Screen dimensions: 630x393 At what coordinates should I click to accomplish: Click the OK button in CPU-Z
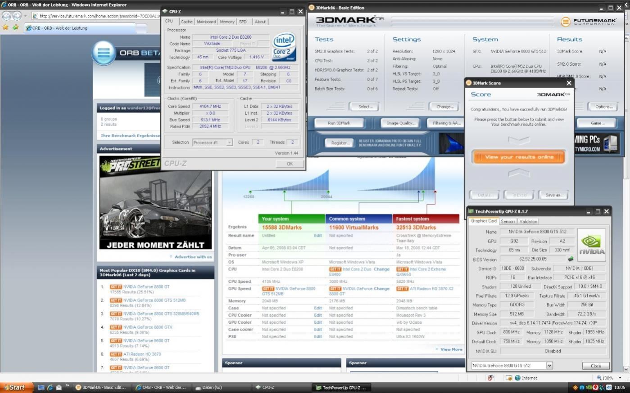tap(290, 164)
